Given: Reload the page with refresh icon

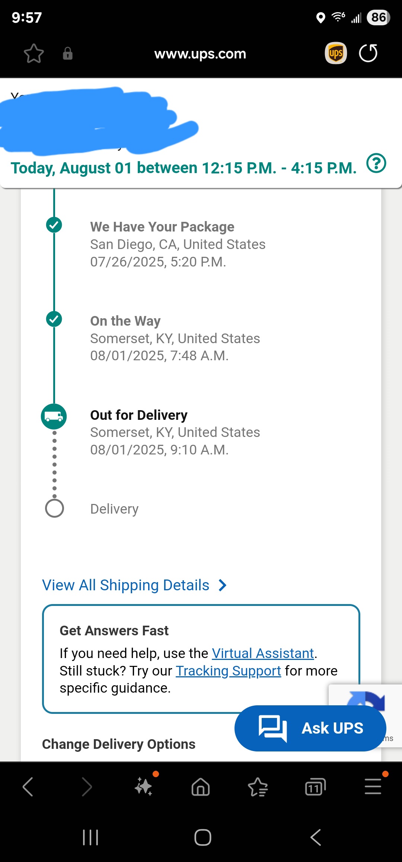Looking at the screenshot, I should 368,53.
